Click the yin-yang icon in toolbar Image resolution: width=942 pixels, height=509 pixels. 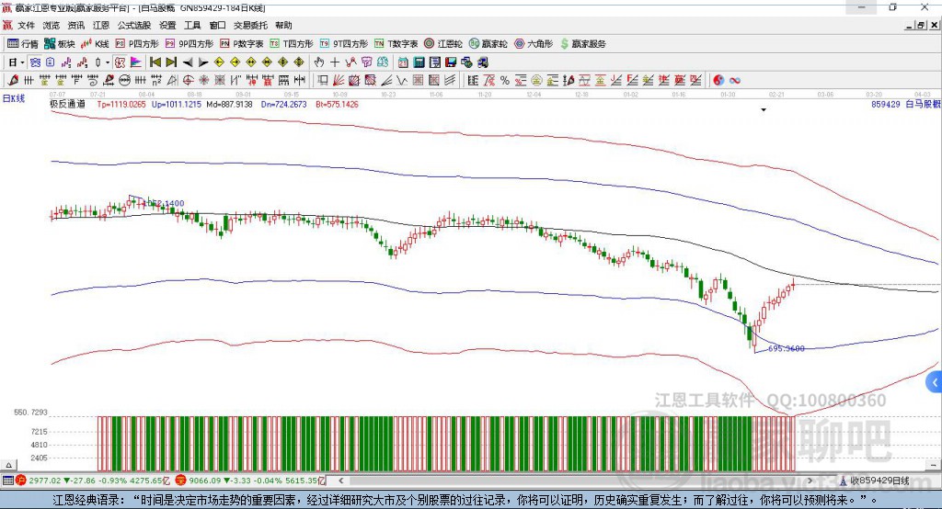coord(718,81)
